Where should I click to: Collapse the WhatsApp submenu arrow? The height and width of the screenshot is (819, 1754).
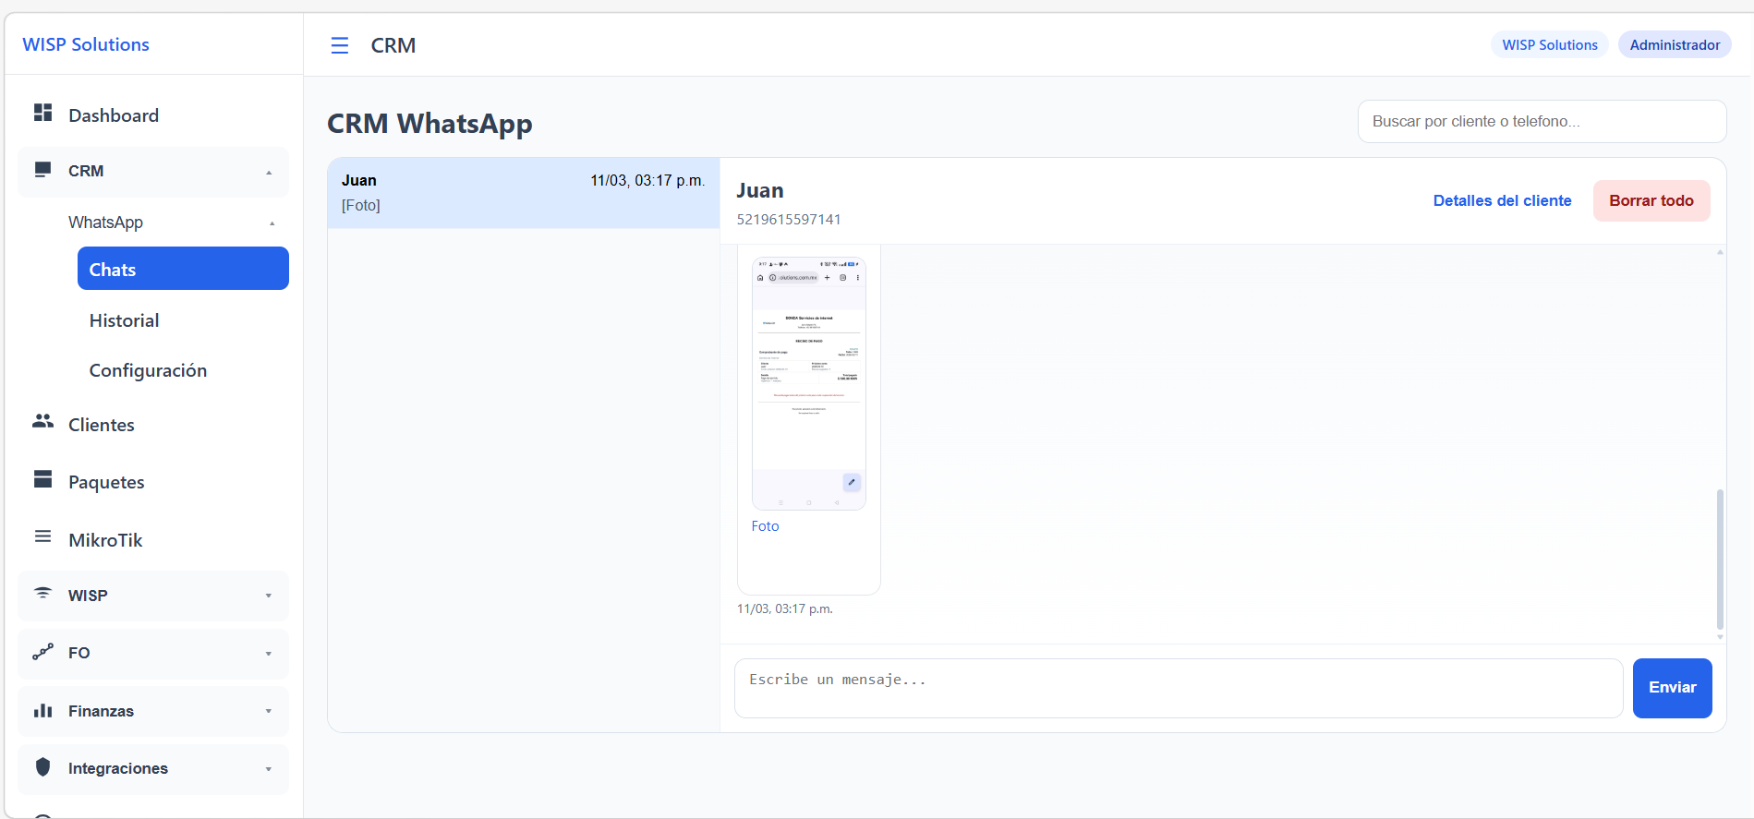272,223
